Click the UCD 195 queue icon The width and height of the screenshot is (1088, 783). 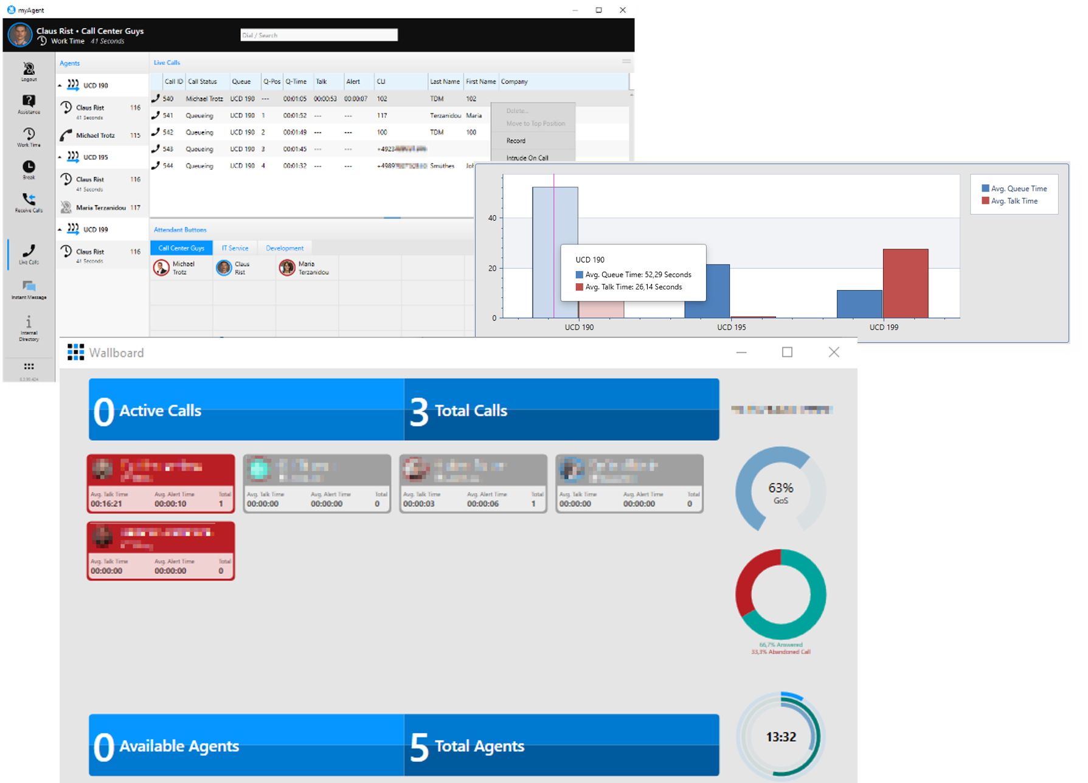click(x=73, y=157)
